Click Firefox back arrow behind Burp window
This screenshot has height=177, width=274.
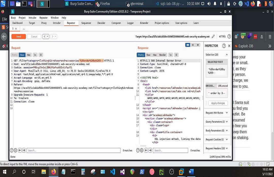(4, 37)
